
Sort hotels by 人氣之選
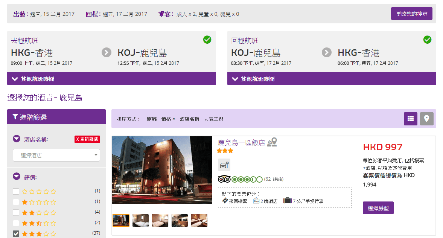[x=213, y=119]
